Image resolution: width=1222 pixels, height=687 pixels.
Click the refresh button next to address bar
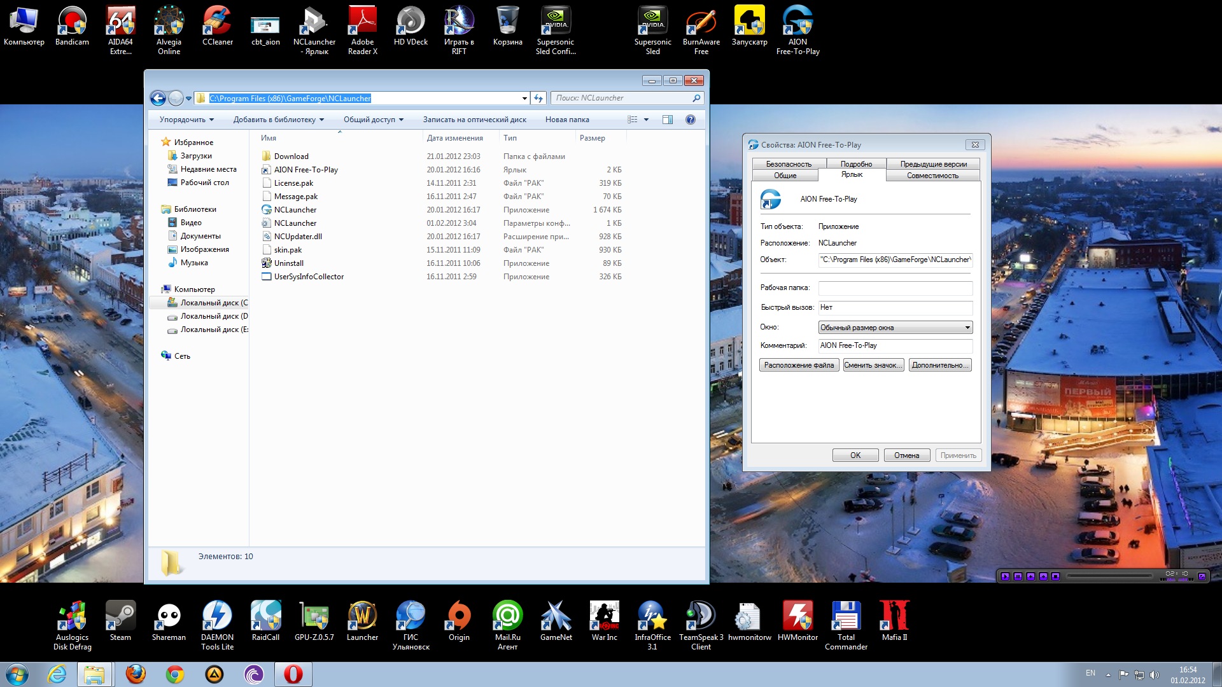(x=538, y=98)
